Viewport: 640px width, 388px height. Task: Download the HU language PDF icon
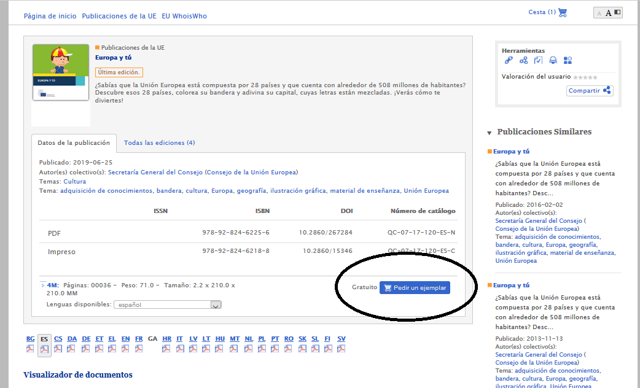[220, 349]
